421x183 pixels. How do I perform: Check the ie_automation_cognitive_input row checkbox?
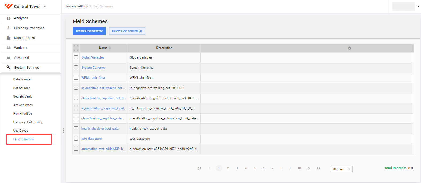point(76,108)
